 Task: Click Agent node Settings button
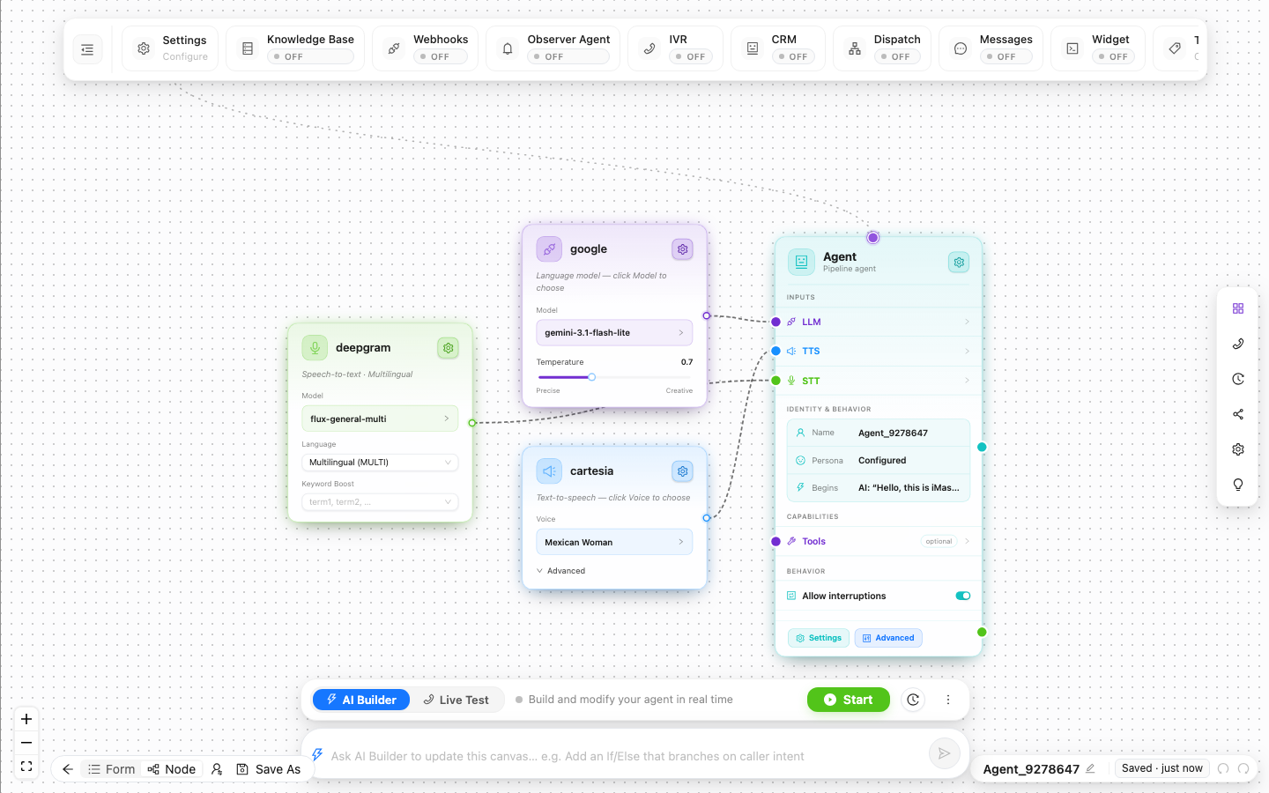point(819,638)
